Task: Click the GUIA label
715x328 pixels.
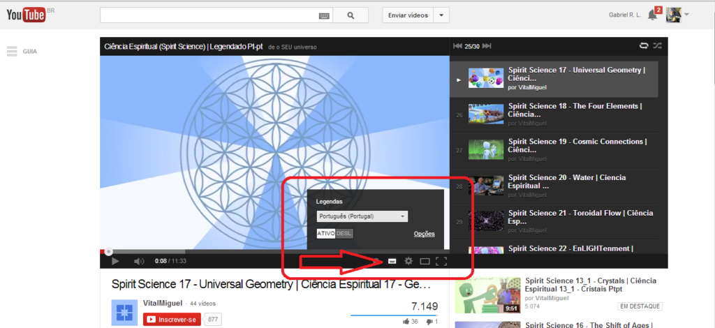Action: coord(29,52)
